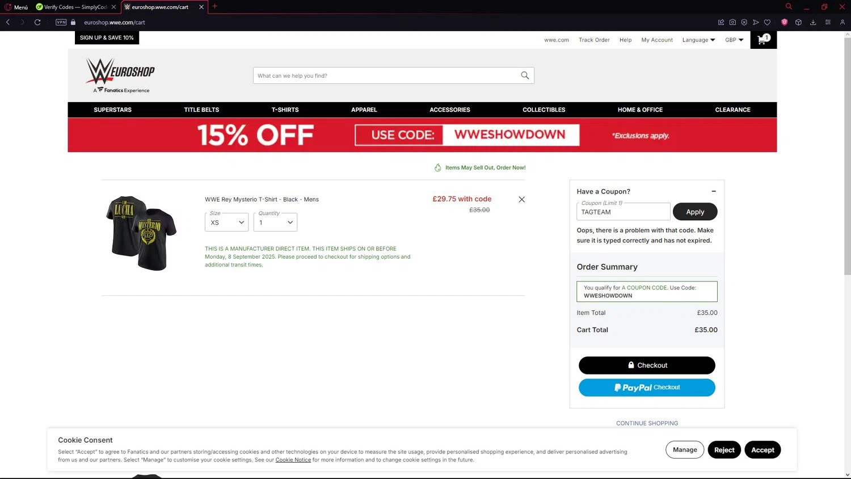This screenshot has width=851, height=479.
Task: Go forward to the next page
Action: coord(23,22)
